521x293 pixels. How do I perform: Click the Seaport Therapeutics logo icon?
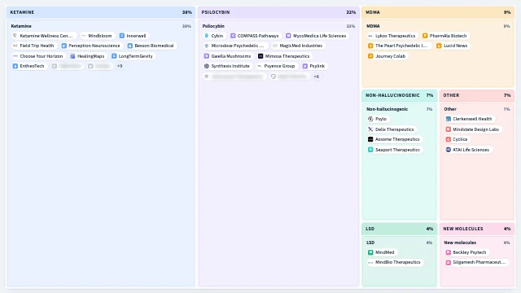[x=370, y=150]
